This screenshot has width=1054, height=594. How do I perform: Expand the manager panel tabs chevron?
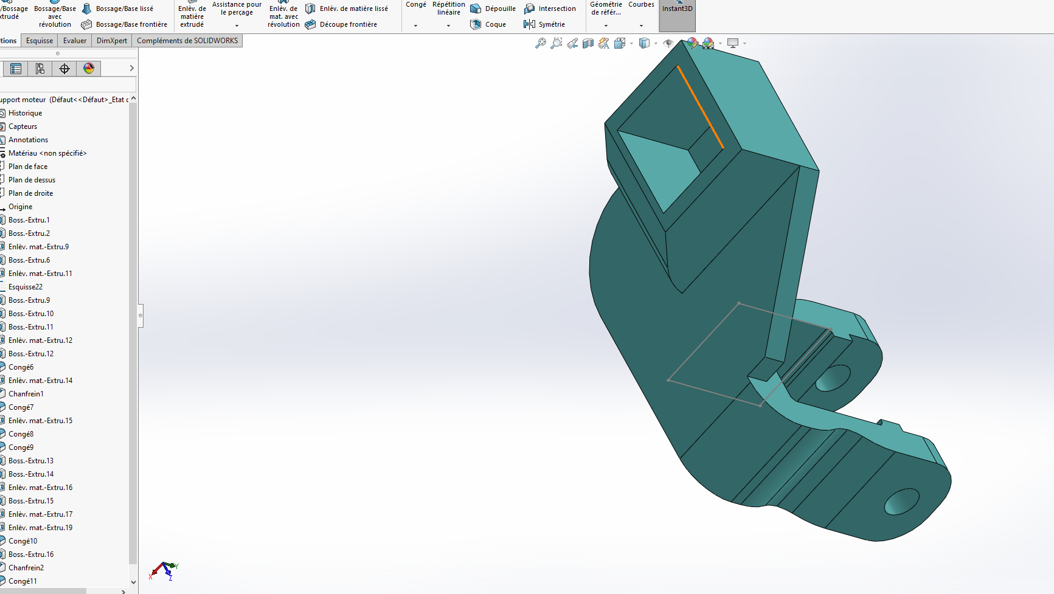point(131,68)
